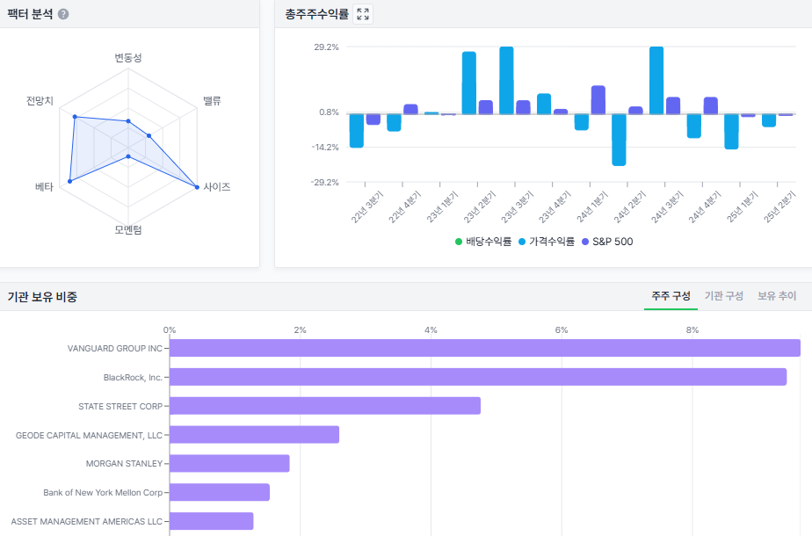Image resolution: width=812 pixels, height=543 pixels.
Task: Click the 24년 2분기 negative price return bar
Action: click(x=619, y=140)
